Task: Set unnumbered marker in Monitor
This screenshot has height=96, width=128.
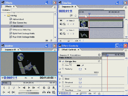Action: tap(14, 88)
